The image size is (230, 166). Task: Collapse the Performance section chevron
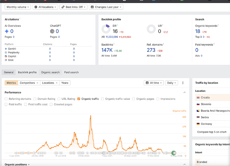coord(185,92)
